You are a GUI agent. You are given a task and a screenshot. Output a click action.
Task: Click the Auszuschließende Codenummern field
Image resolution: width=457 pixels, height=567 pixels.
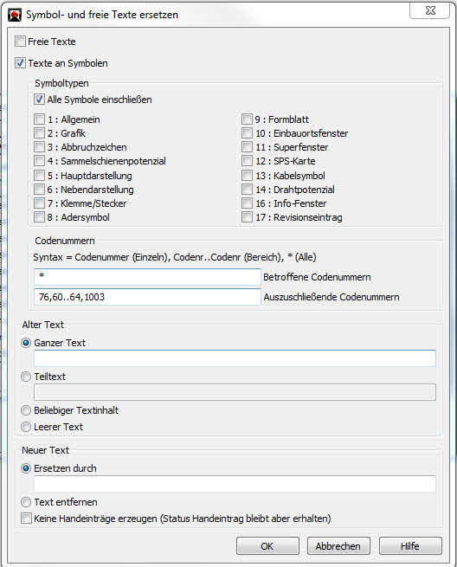click(x=147, y=297)
